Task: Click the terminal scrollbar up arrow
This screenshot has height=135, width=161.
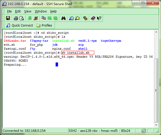Action: [x=156, y=32]
